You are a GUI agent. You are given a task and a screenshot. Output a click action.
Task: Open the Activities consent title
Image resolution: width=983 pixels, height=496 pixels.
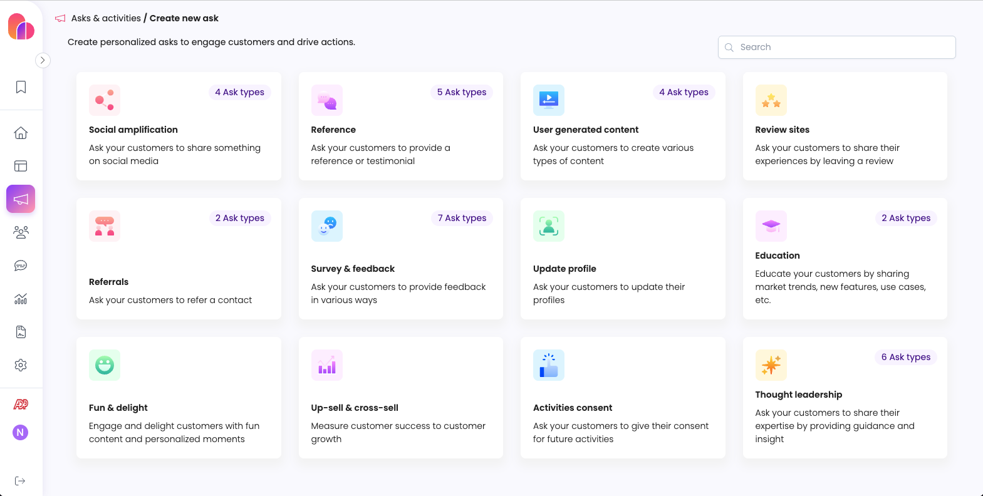(573, 408)
